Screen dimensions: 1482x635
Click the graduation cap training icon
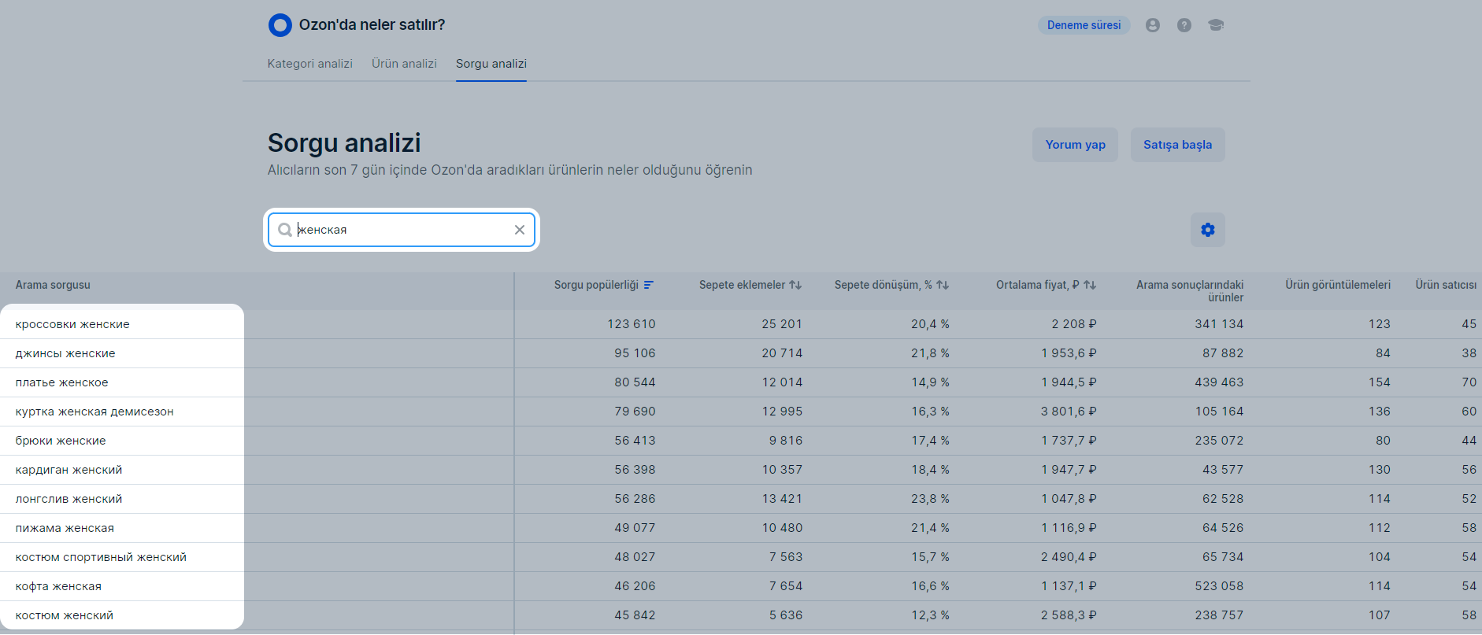[x=1216, y=25]
